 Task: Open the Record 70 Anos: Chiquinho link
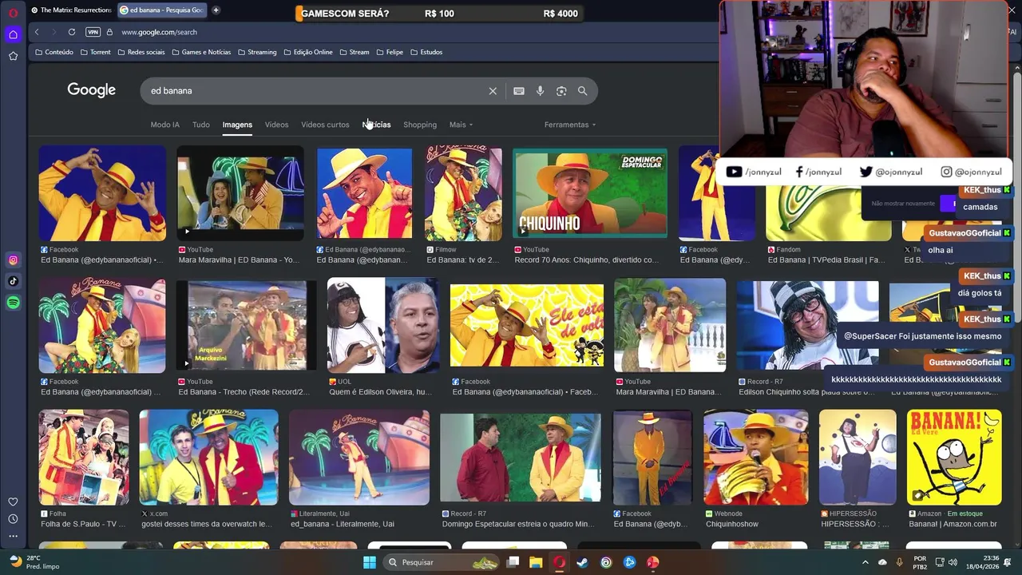point(586,260)
